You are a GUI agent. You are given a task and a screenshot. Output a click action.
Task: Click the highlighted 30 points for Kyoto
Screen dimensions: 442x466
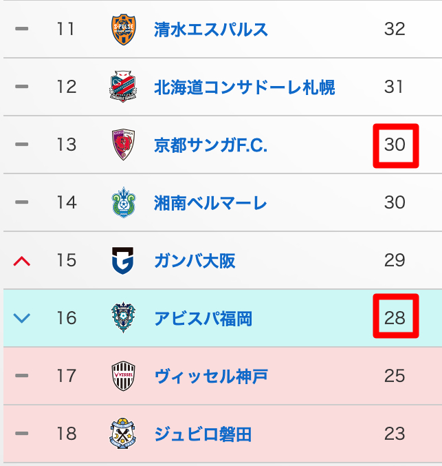(x=395, y=145)
